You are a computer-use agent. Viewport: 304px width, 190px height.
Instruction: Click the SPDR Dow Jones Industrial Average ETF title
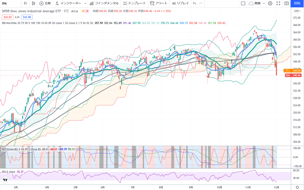pyautogui.click(x=31, y=11)
